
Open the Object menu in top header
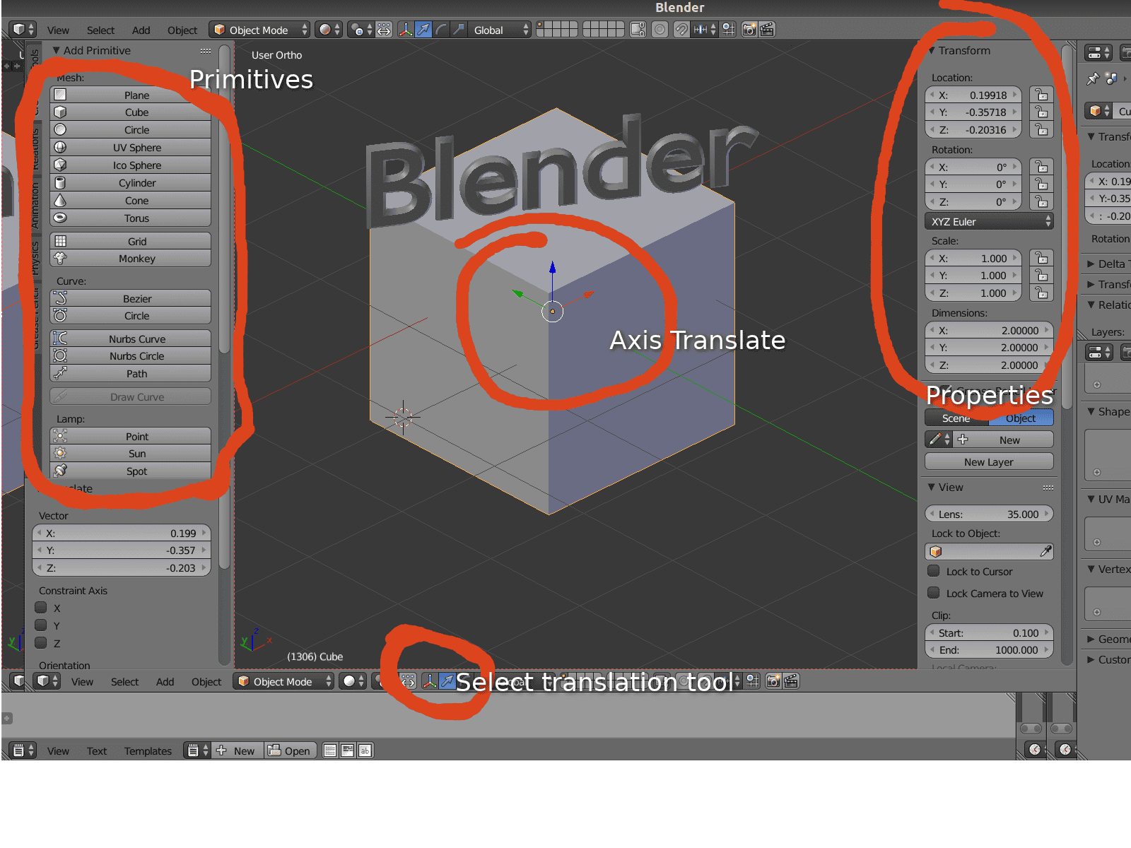tap(182, 30)
